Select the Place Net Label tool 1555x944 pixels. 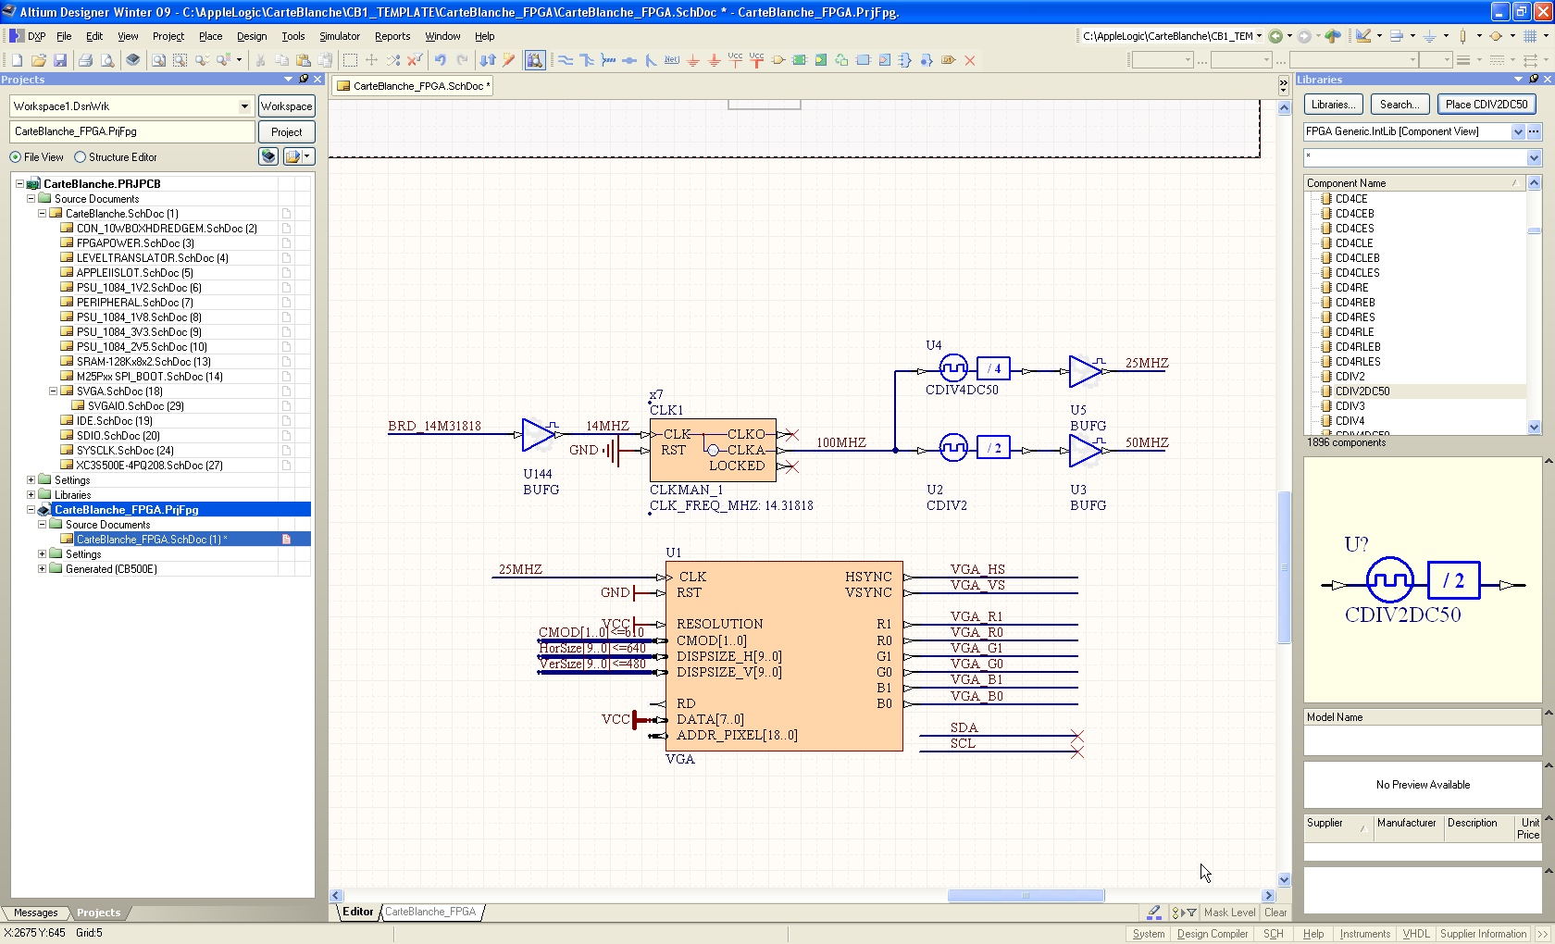point(672,60)
